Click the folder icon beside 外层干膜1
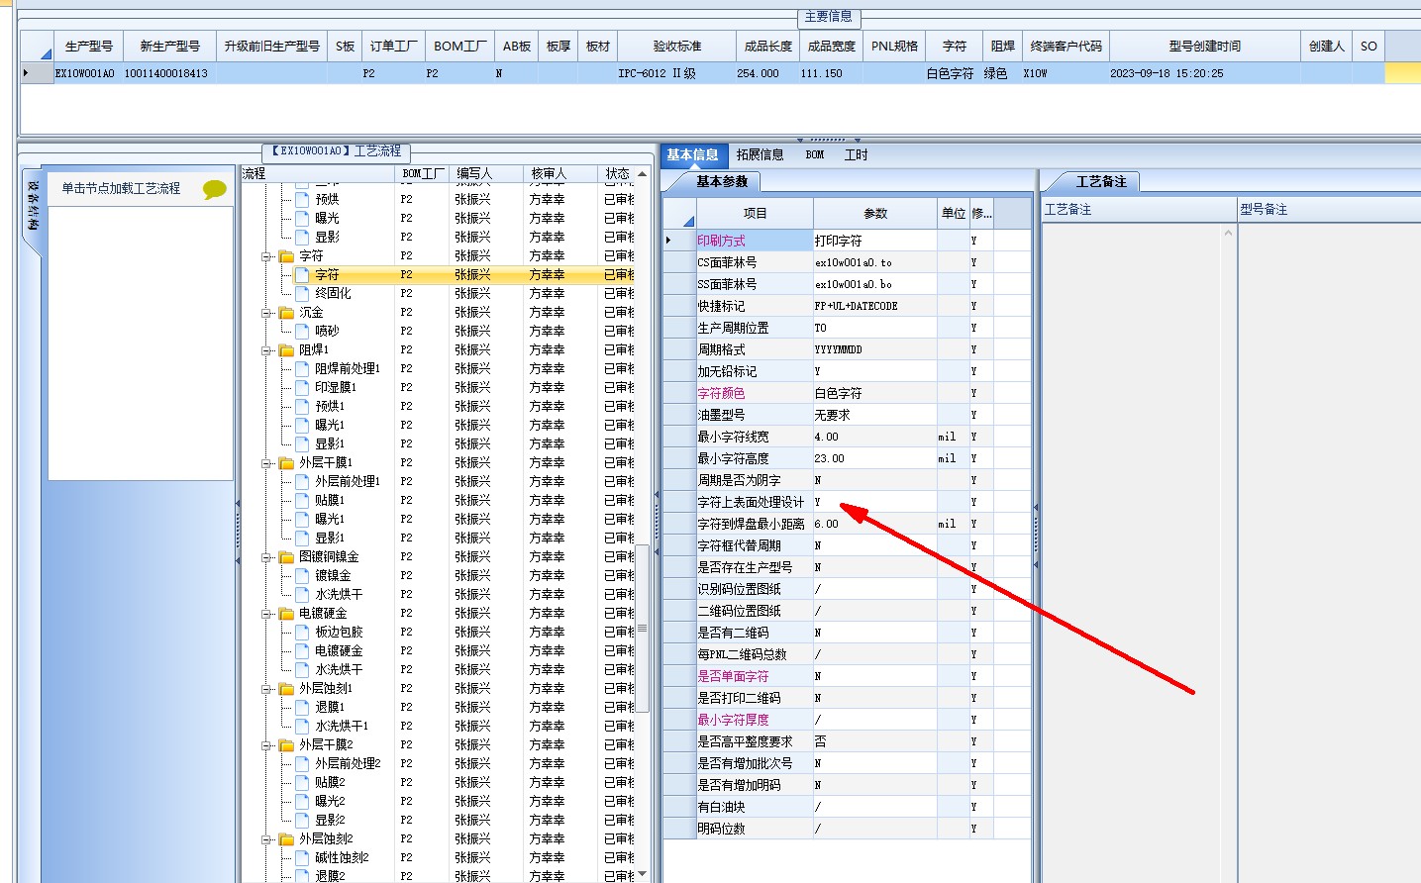 [286, 463]
